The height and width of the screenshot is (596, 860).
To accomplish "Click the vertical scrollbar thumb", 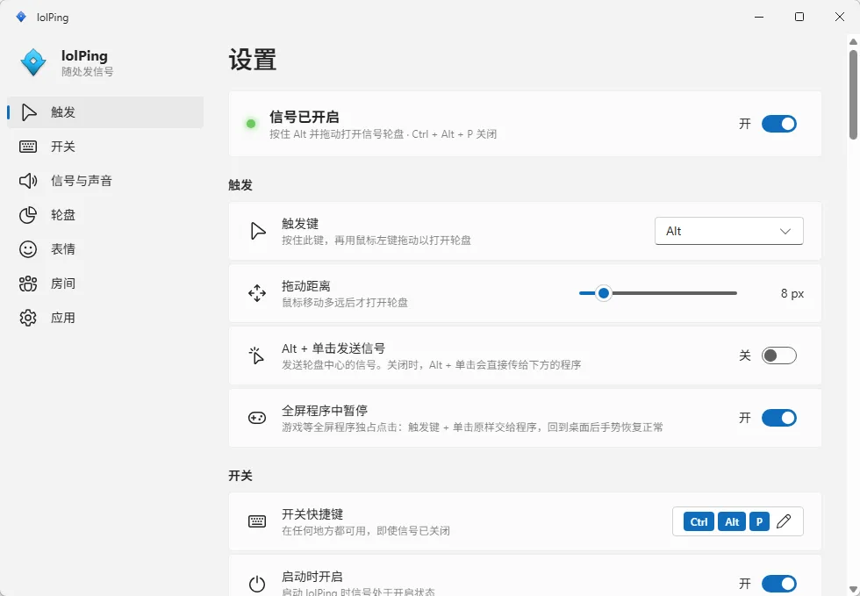I will tap(853, 95).
